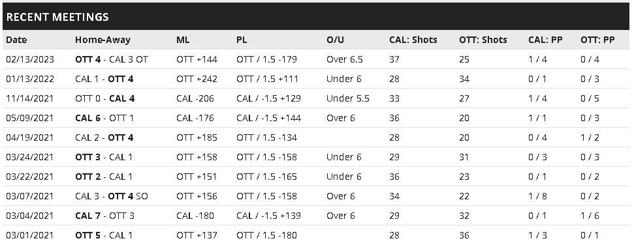The width and height of the screenshot is (634, 243).
Task: Click the Home-Away column header
Action: (103, 40)
